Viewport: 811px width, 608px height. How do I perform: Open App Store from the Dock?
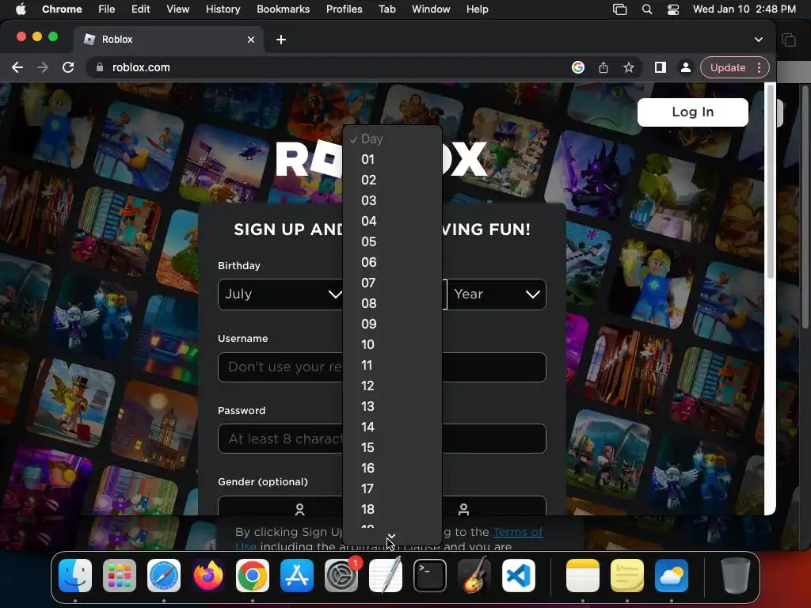coord(297,576)
